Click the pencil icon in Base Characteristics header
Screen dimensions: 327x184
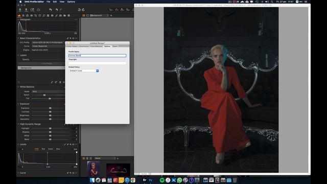tap(67, 38)
